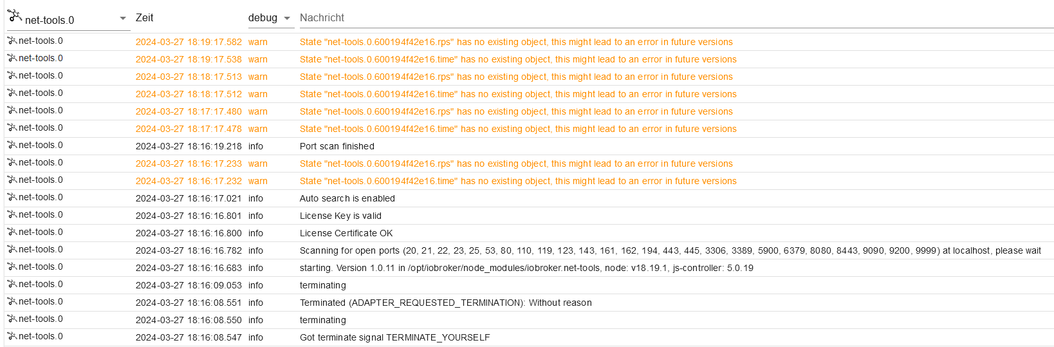Click the adapter icon in the Scanning for open ports row
The height and width of the screenshot is (347, 1054).
tap(12, 249)
